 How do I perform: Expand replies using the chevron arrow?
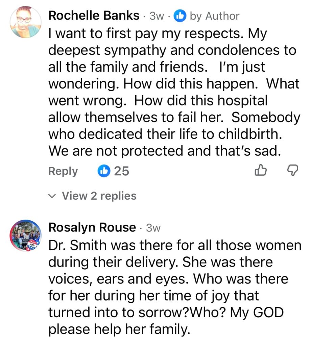(x=52, y=196)
